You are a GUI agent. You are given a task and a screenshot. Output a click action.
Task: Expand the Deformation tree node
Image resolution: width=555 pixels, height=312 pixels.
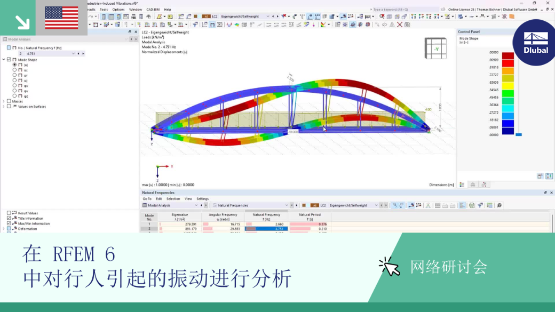coord(4,229)
